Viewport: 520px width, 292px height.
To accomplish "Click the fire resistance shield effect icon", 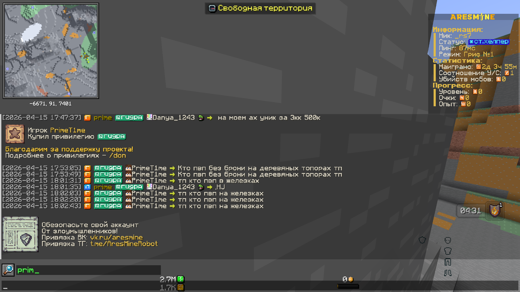I will 495,211.
